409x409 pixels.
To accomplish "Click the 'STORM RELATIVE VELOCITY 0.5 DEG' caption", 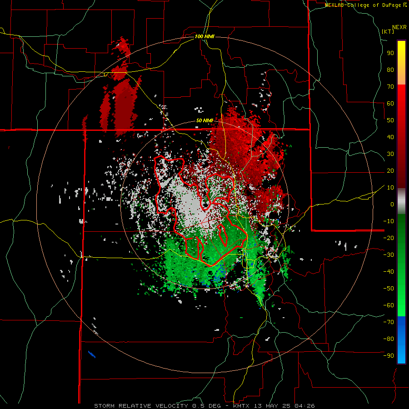I will (x=157, y=406).
